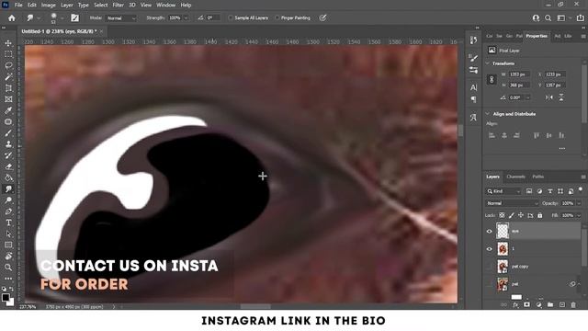Select the Hand tool
The width and height of the screenshot is (588, 331).
[x=8, y=257]
